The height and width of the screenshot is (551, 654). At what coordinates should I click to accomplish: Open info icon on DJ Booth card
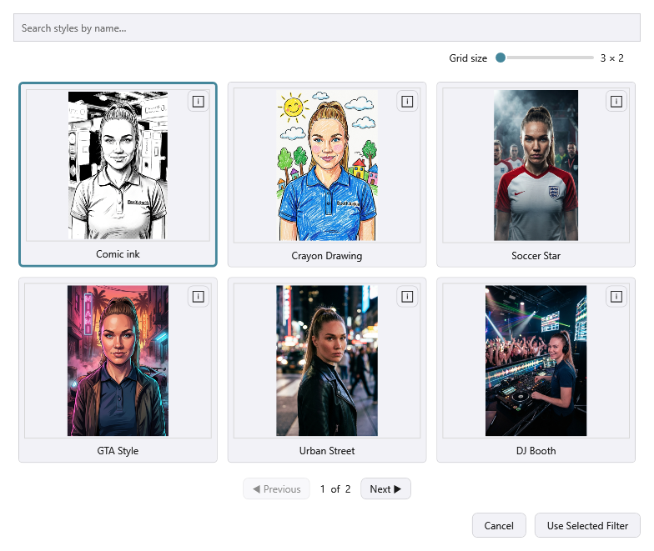pos(616,297)
